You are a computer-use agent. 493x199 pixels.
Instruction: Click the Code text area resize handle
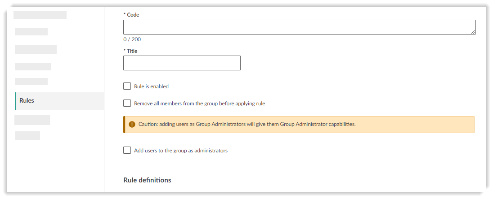click(x=473, y=32)
